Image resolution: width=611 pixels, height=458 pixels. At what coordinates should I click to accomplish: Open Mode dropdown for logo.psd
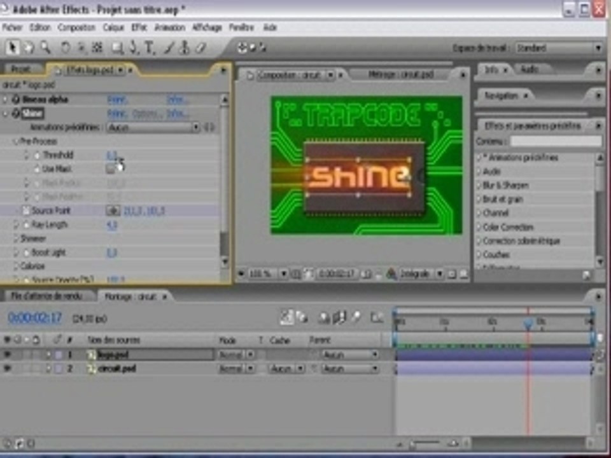(x=236, y=355)
